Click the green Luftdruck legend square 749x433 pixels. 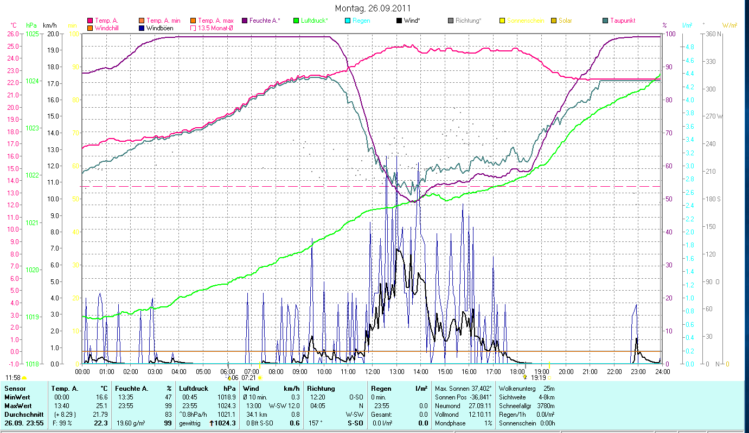pyautogui.click(x=296, y=21)
